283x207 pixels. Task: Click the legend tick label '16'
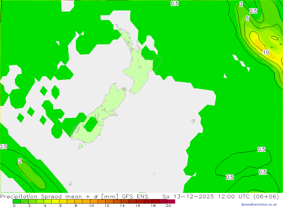tap(138, 206)
